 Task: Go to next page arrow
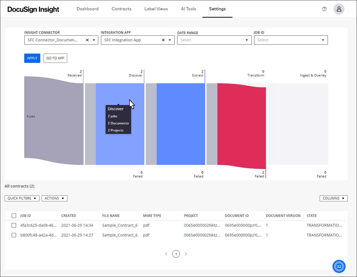click(186, 254)
